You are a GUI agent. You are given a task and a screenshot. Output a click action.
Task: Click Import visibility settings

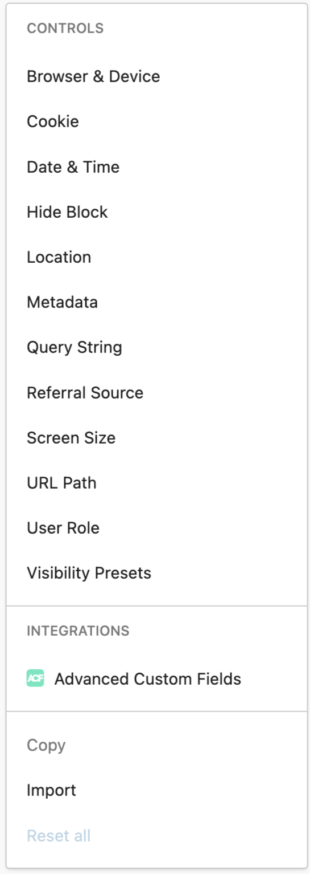pyautogui.click(x=156, y=790)
